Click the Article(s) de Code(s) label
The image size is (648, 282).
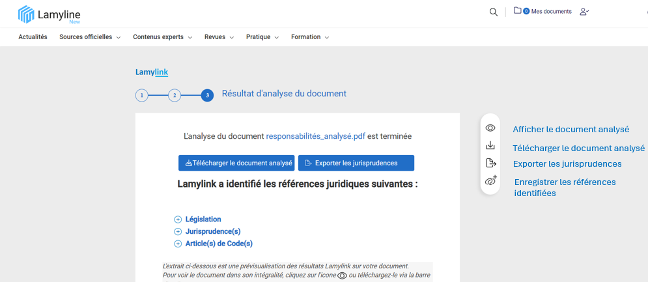[219, 244]
